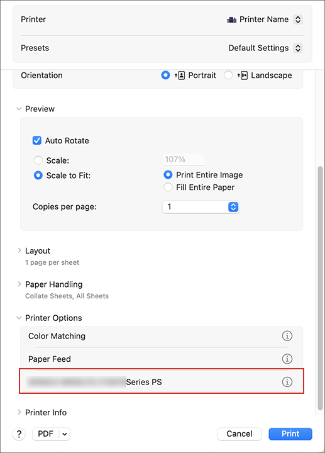Click the Cancel button

pyautogui.click(x=240, y=433)
